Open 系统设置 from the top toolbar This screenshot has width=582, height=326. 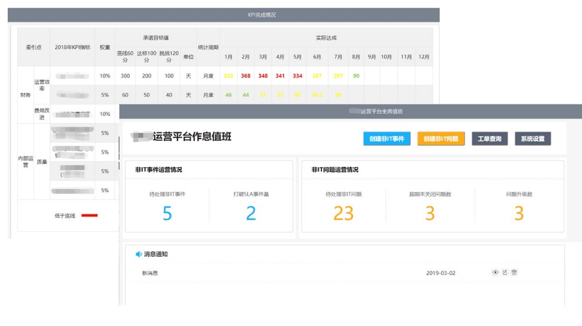[x=533, y=139]
